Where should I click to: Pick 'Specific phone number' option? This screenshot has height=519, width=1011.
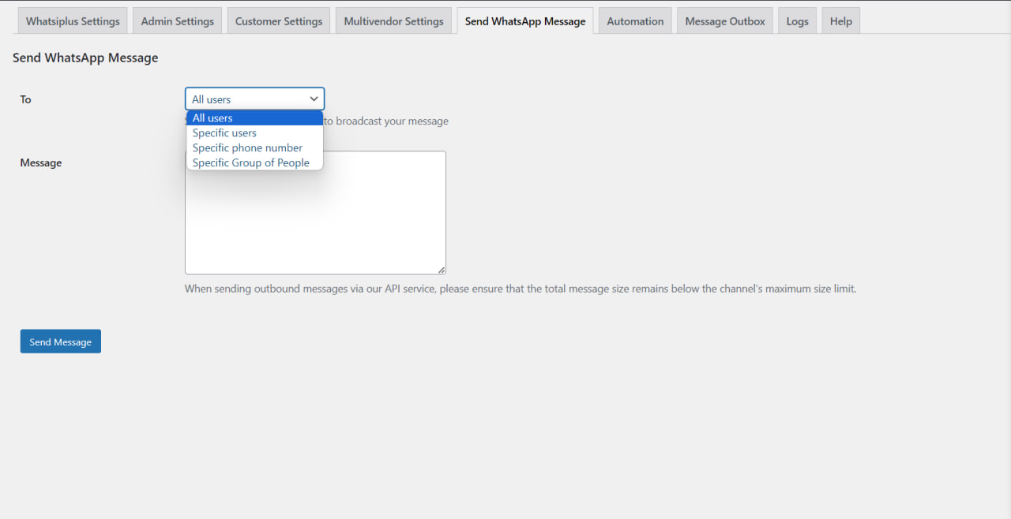click(x=247, y=147)
